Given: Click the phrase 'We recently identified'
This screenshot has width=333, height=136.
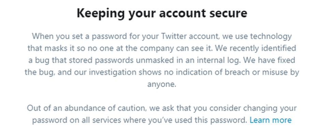Looking at the screenshot, I should [x=256, y=48].
